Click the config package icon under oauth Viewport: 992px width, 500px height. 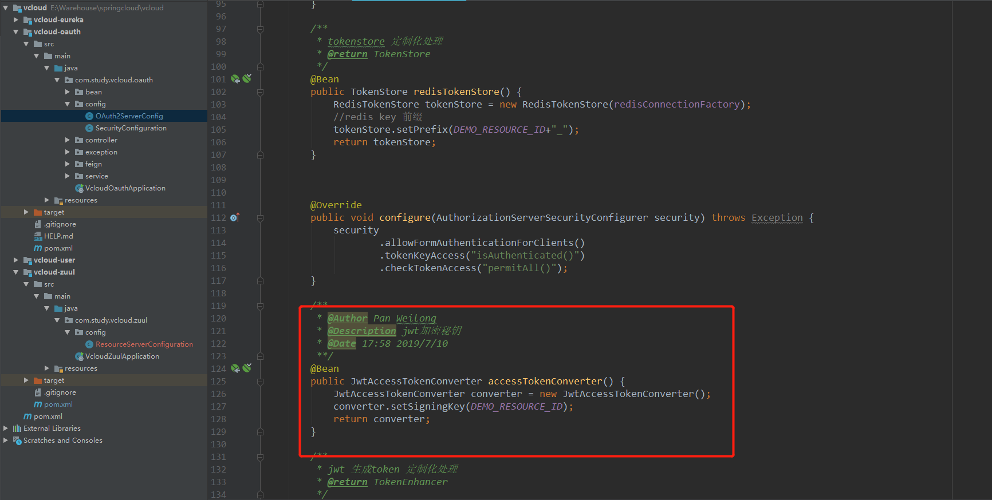pyautogui.click(x=79, y=104)
